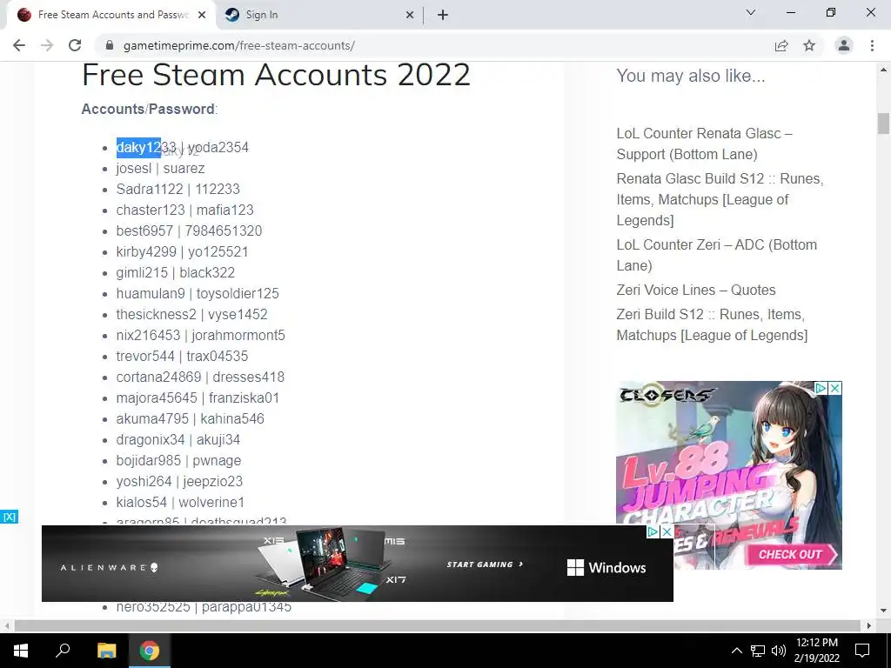
Task: Open Windows Start menu
Action: pyautogui.click(x=21, y=651)
